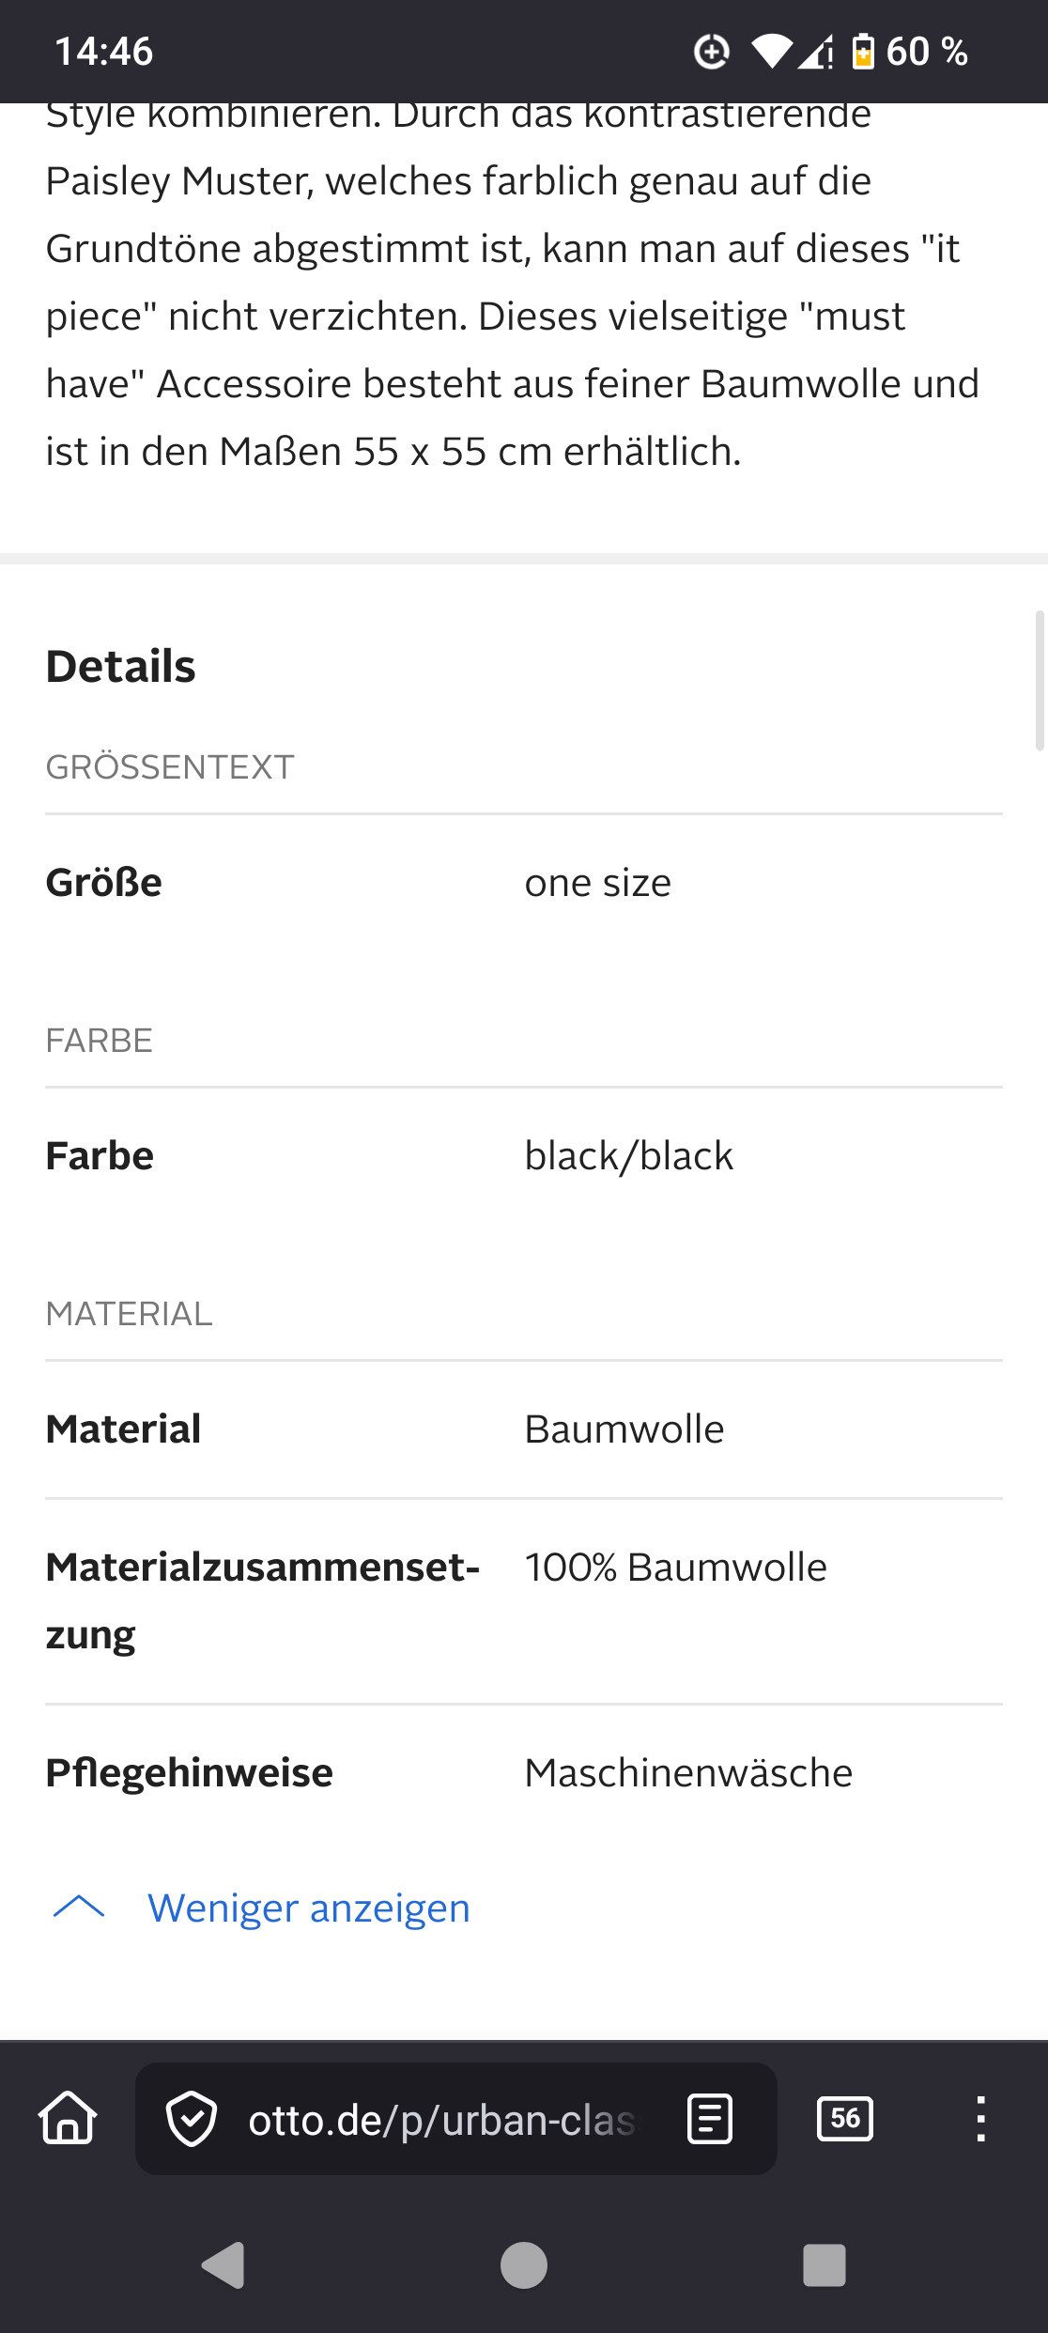Collapse details via the up chevron
The height and width of the screenshot is (2333, 1048).
point(79,1908)
